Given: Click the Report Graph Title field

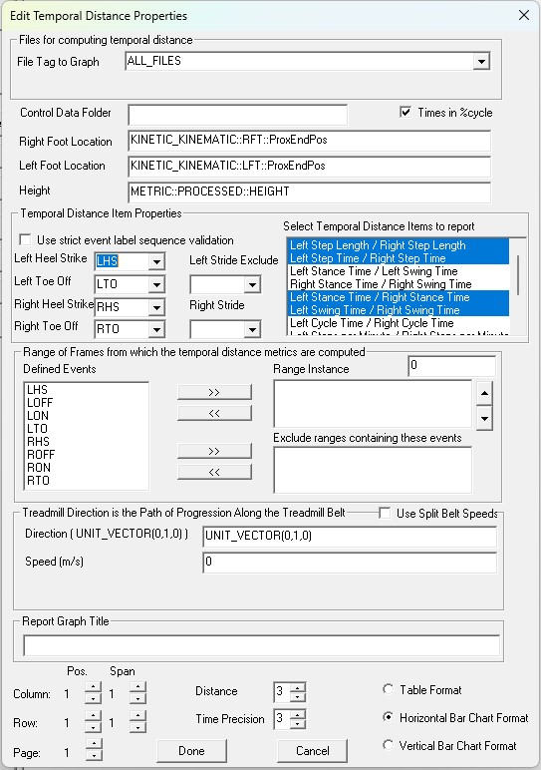Looking at the screenshot, I should pos(261,645).
